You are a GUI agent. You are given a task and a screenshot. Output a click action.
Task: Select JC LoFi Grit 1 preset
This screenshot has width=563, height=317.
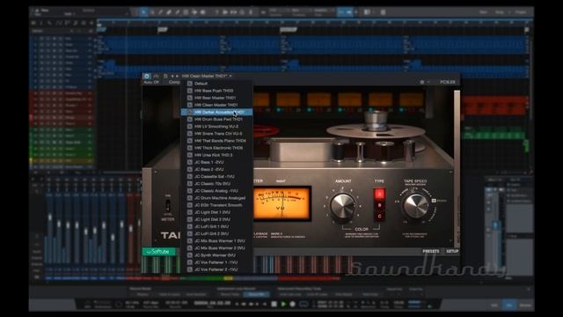click(x=217, y=226)
